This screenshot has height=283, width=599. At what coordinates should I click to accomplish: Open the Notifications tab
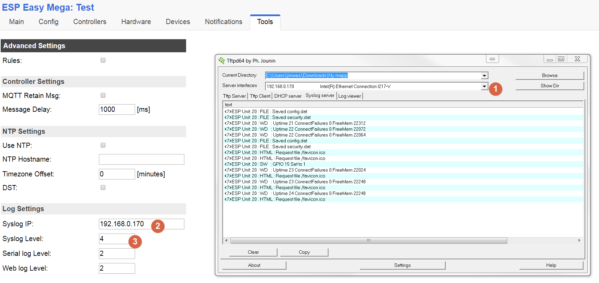224,22
